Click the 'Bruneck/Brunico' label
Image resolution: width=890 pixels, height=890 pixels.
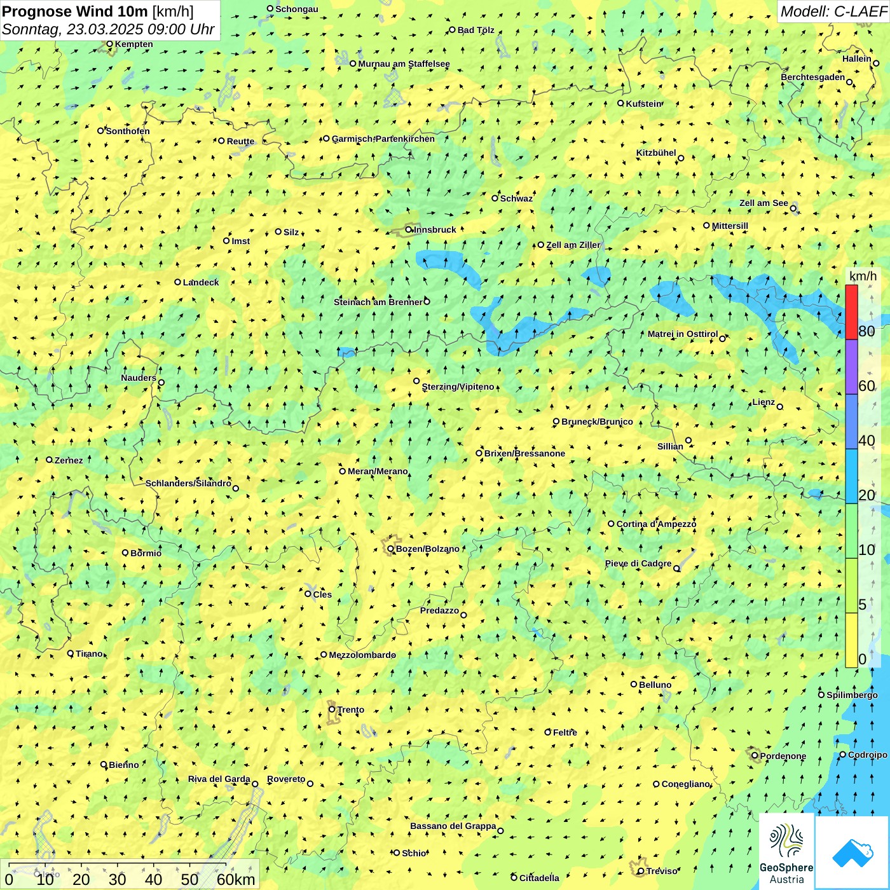click(x=597, y=421)
